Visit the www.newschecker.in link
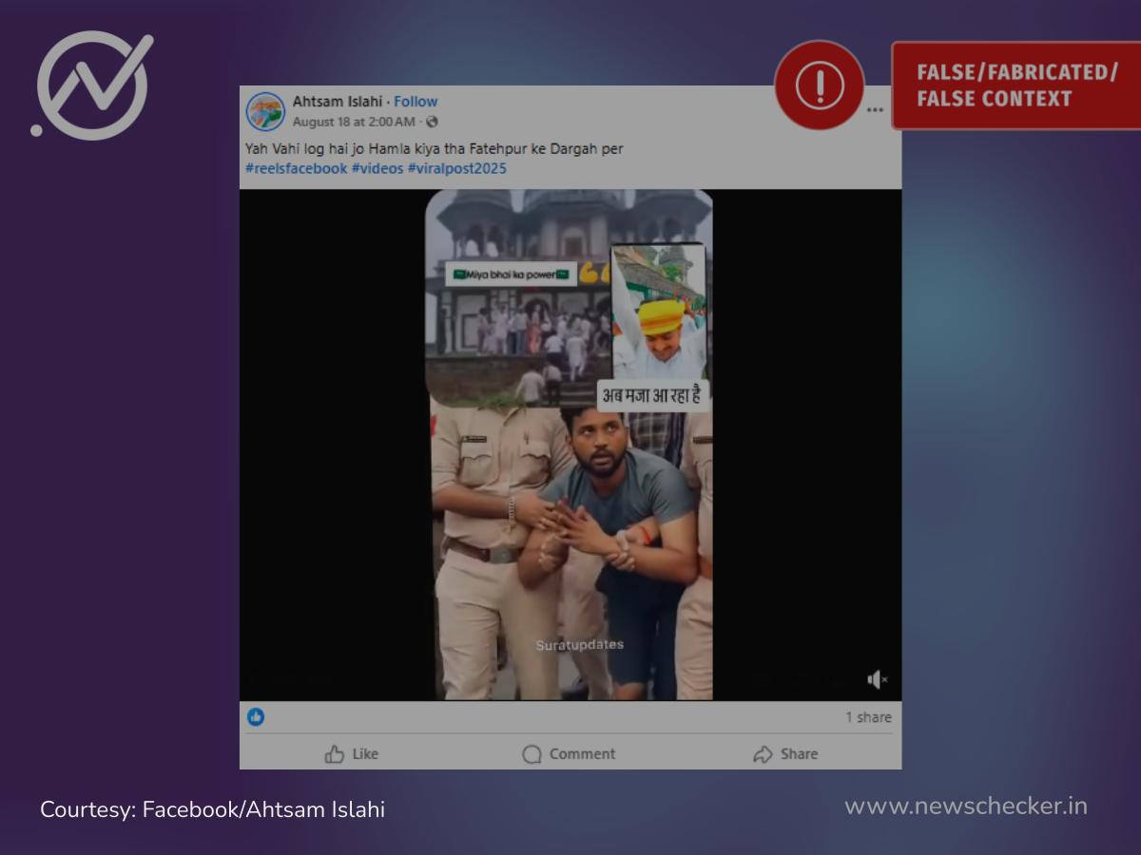This screenshot has width=1141, height=855. [x=965, y=807]
